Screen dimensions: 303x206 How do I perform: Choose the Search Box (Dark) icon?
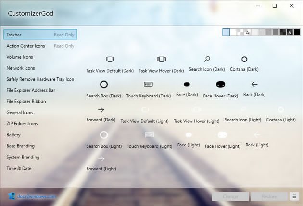click(x=104, y=85)
